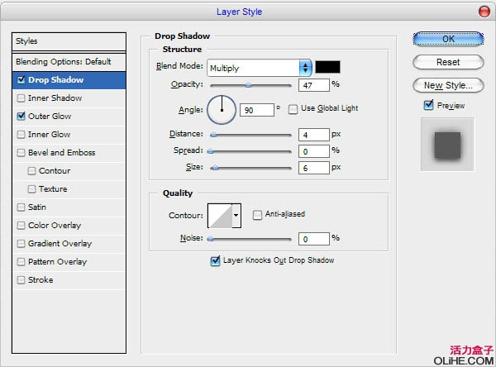
Task: Enable the Pattern Overlay checkbox
Action: click(21, 262)
